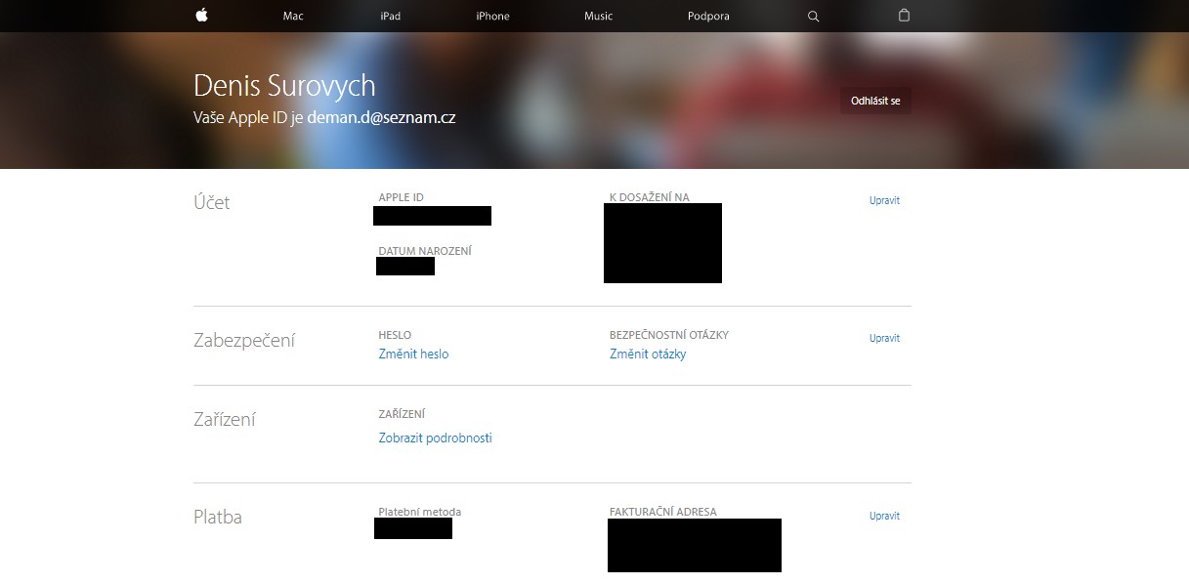Click the Zabezpečení section heading
The width and height of the screenshot is (1189, 584).
tap(244, 341)
